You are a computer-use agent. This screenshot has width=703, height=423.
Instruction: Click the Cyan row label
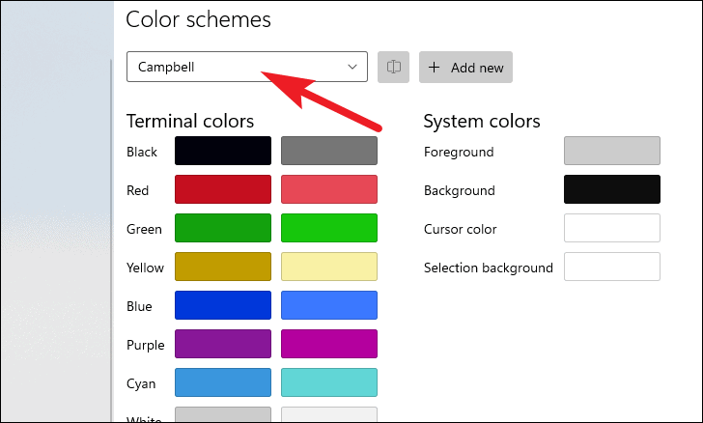point(141,384)
